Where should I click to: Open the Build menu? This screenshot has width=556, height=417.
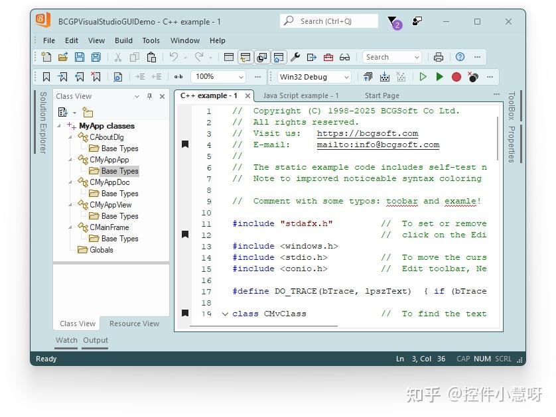click(124, 40)
